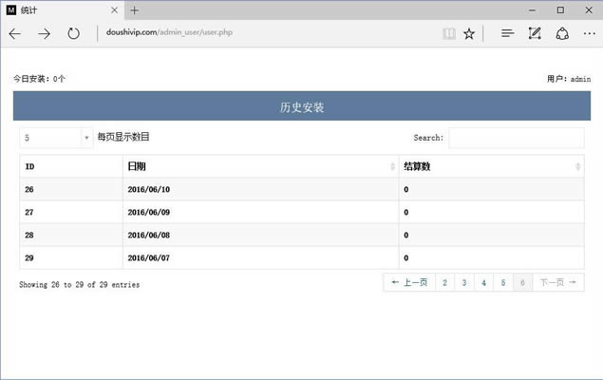Open a new browser tab
Image resolution: width=603 pixels, height=380 pixels.
[135, 10]
